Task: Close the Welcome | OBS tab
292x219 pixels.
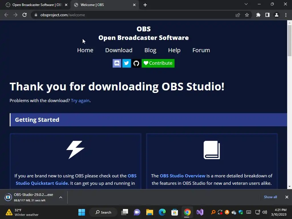Action: pos(134,5)
